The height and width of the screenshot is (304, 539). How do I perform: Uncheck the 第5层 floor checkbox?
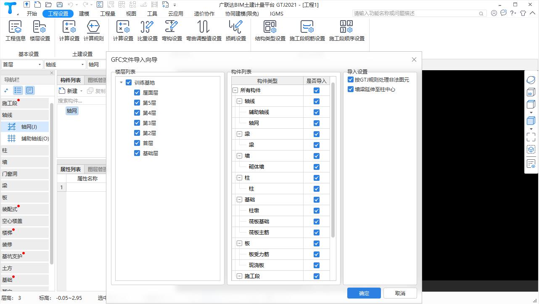137,103
